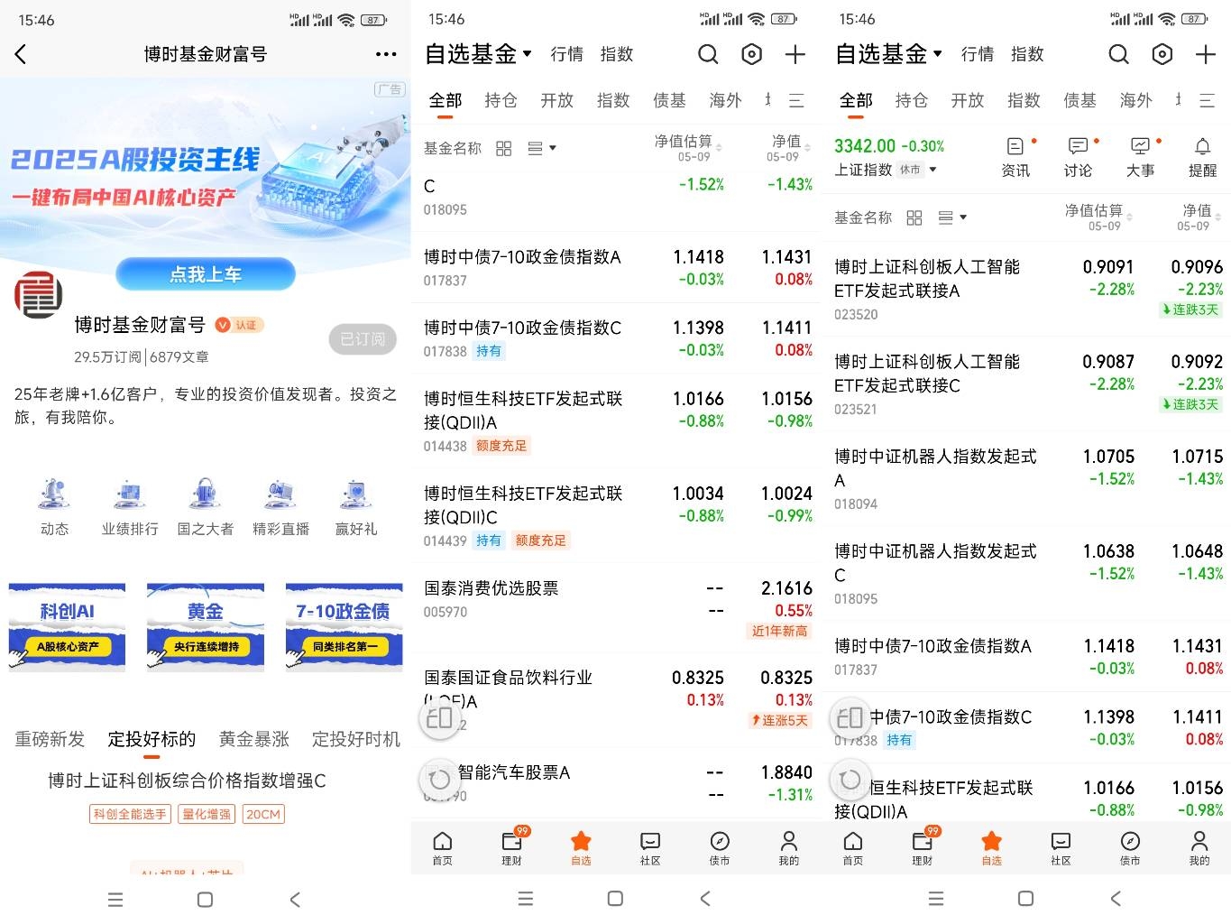This screenshot has width=1231, height=924.
Task: Tap the 点我上车 banner button
Action: point(206,274)
